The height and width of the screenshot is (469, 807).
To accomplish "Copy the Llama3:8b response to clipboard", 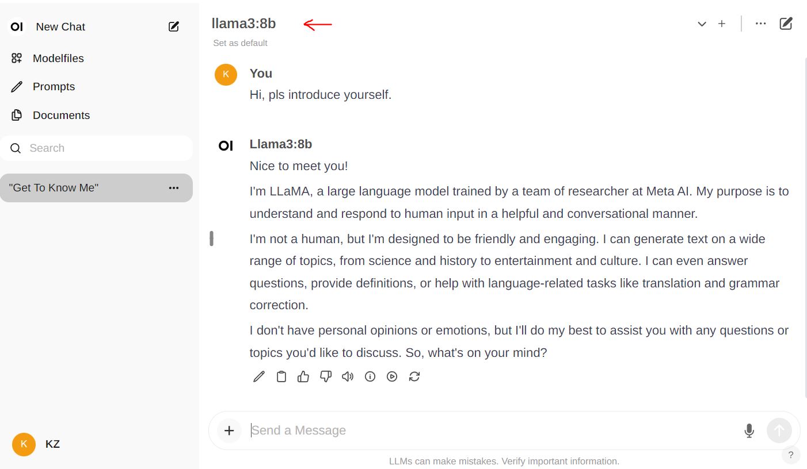I will click(281, 376).
